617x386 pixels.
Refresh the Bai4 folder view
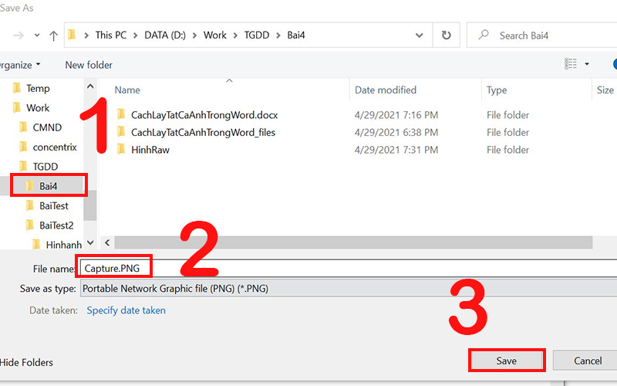tap(446, 36)
